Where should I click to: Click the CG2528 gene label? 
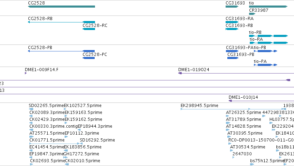36,3
